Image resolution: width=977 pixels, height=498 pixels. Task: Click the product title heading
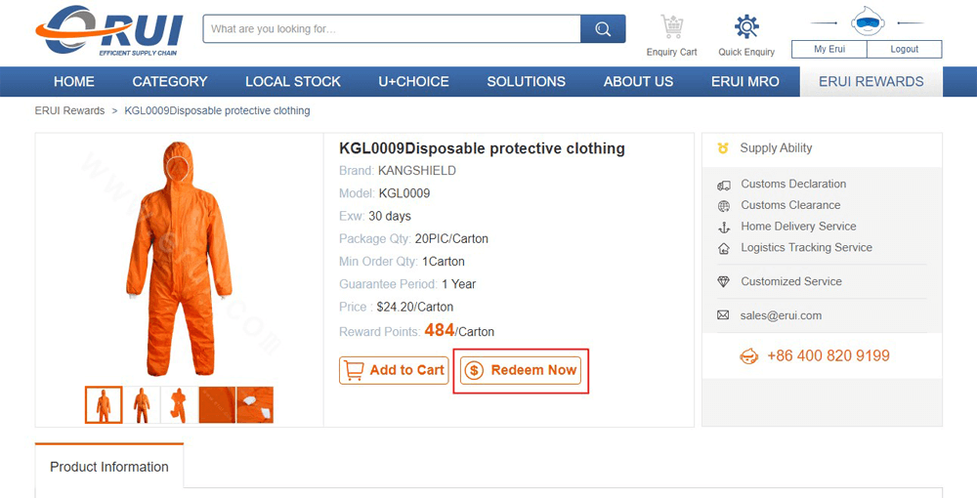coord(482,148)
